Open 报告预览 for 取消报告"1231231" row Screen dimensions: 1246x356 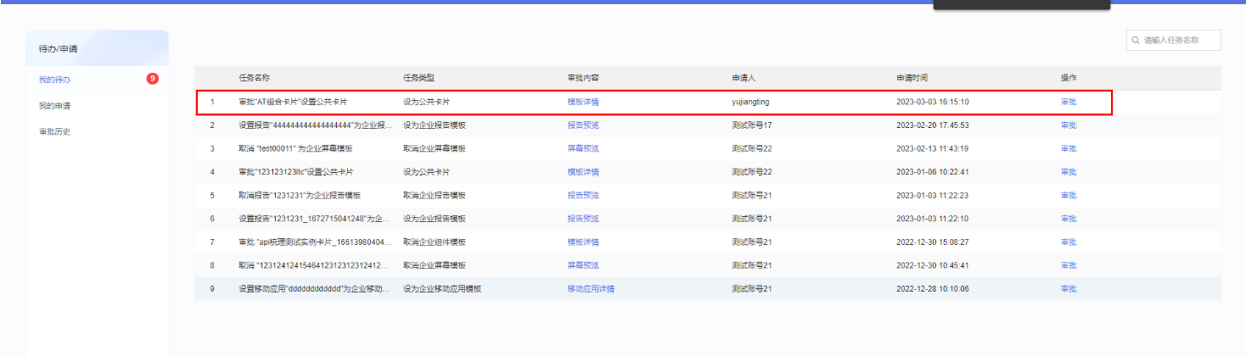coord(583,195)
